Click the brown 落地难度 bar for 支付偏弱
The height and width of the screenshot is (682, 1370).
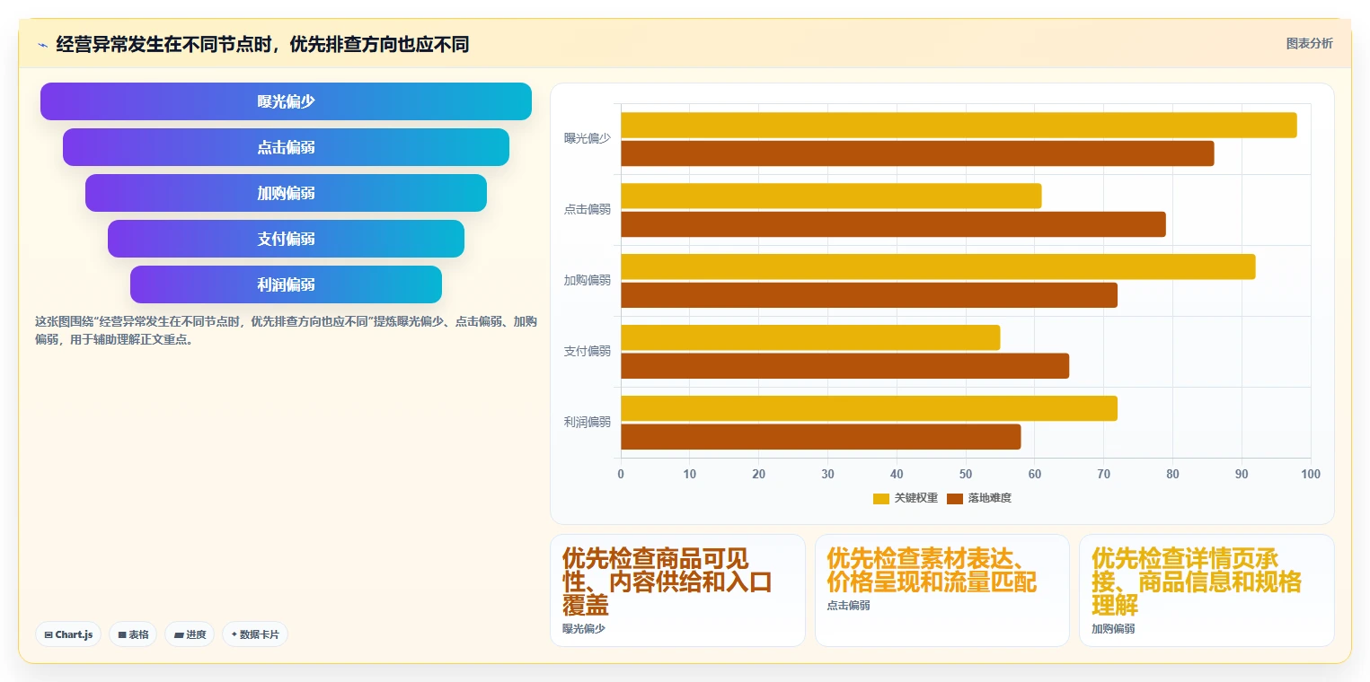tap(844, 366)
